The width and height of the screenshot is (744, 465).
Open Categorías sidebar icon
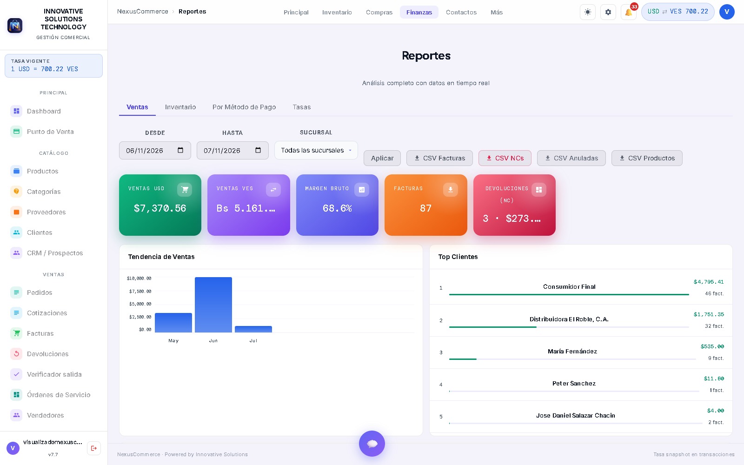16,192
